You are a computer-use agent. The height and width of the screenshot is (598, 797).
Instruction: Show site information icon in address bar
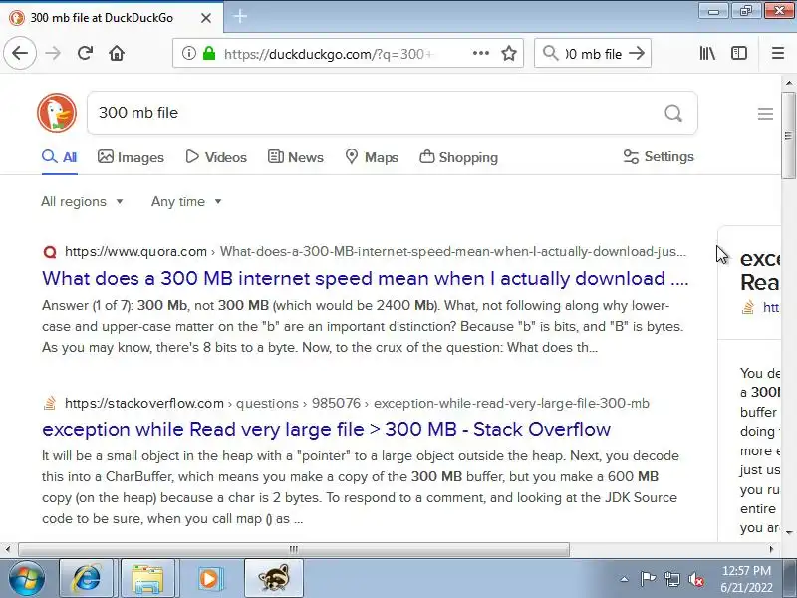point(188,53)
